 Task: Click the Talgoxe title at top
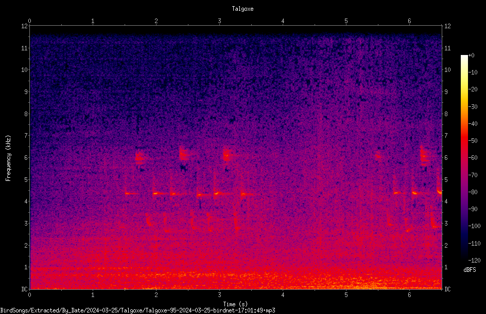242,9
